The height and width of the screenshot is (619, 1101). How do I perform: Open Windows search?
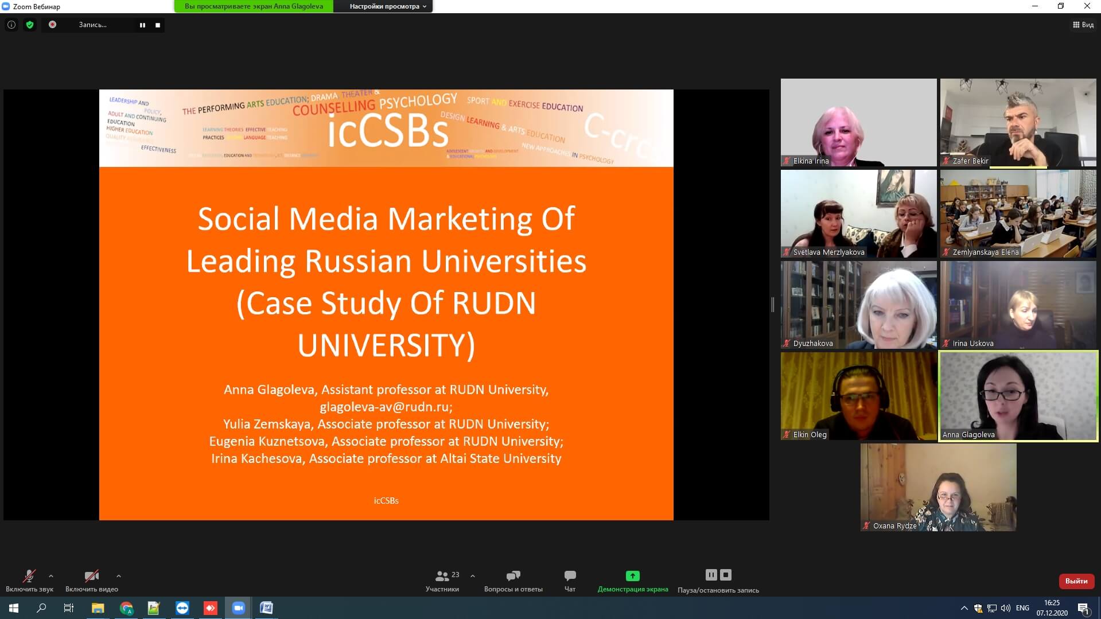pos(41,608)
